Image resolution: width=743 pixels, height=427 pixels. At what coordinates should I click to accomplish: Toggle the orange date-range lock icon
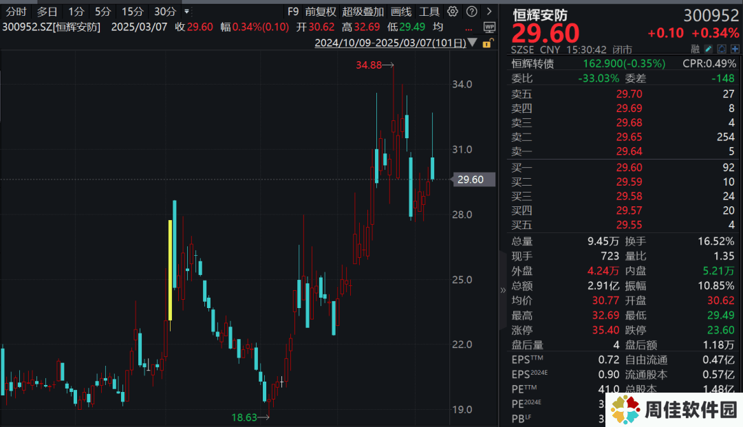coord(488,43)
